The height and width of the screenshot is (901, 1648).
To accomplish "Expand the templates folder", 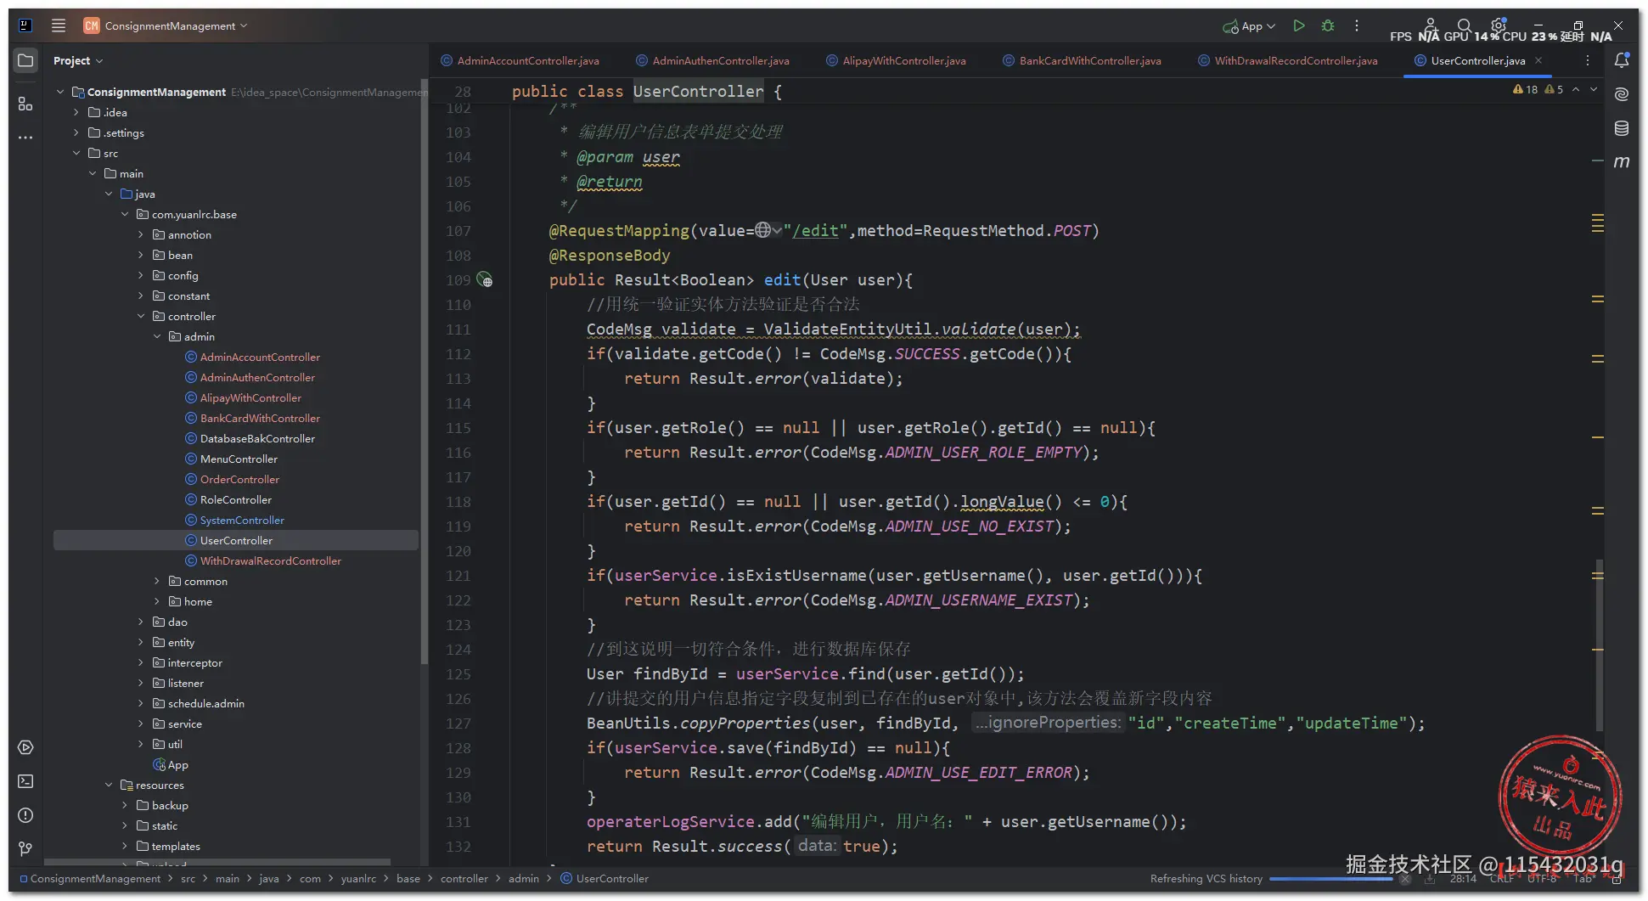I will 125,846.
